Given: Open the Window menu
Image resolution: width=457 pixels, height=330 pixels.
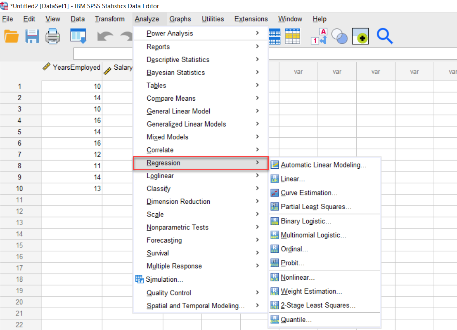Looking at the screenshot, I should [290, 19].
